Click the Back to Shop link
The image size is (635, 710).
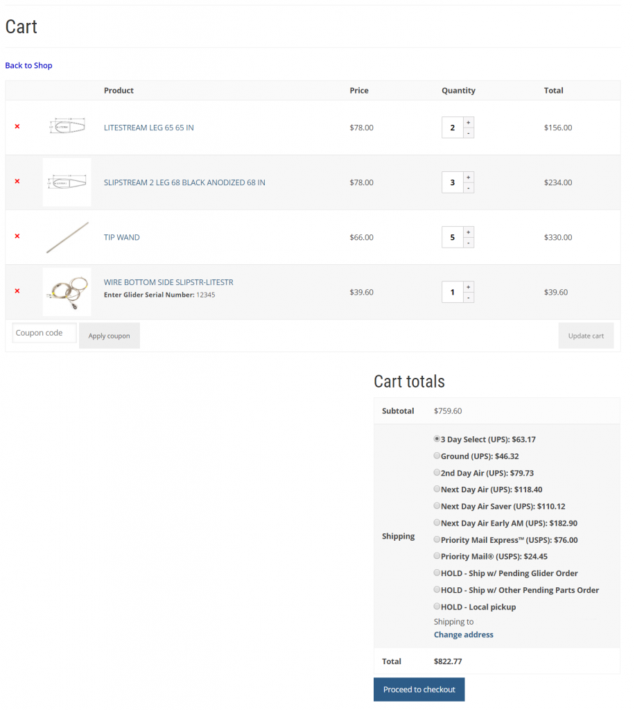click(x=28, y=65)
